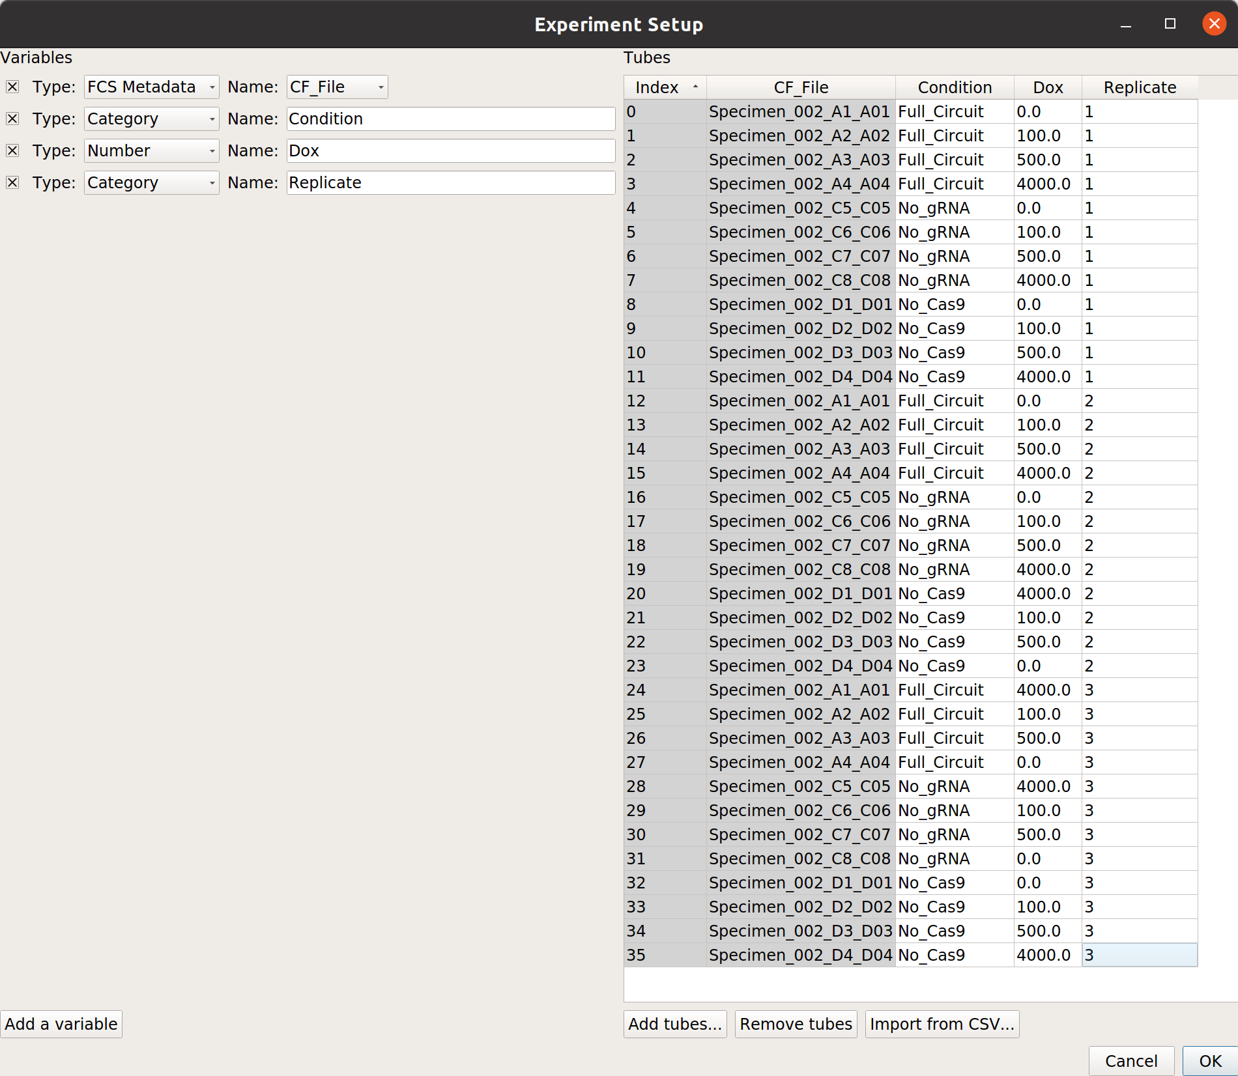Remove the Condition variable using its X icon
Image resolution: width=1238 pixels, height=1076 pixels.
coord(12,119)
